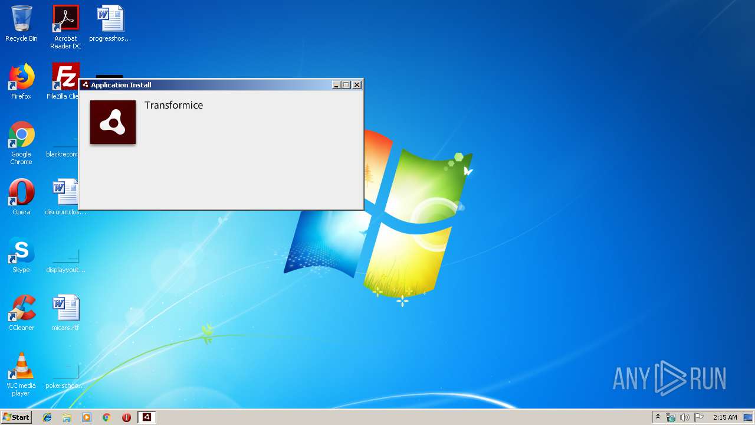Select Adobe AIR installer taskbar button
Screen dimensions: 755x425
[147, 417]
